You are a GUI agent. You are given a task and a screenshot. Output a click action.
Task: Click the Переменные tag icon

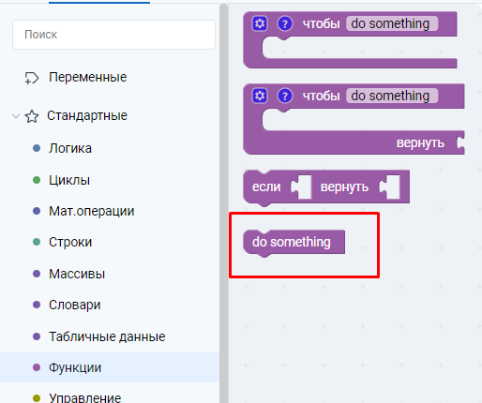[32, 78]
